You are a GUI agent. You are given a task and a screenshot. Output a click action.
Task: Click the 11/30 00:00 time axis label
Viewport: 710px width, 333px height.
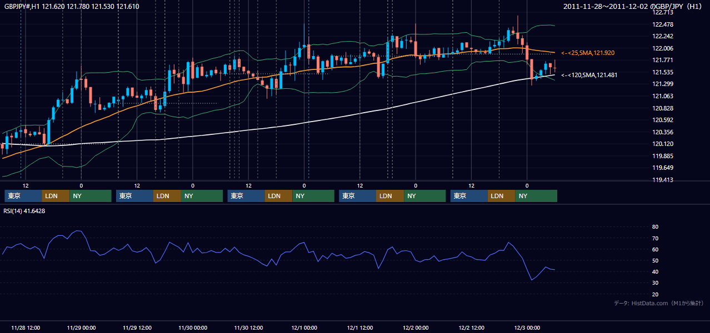point(193,327)
